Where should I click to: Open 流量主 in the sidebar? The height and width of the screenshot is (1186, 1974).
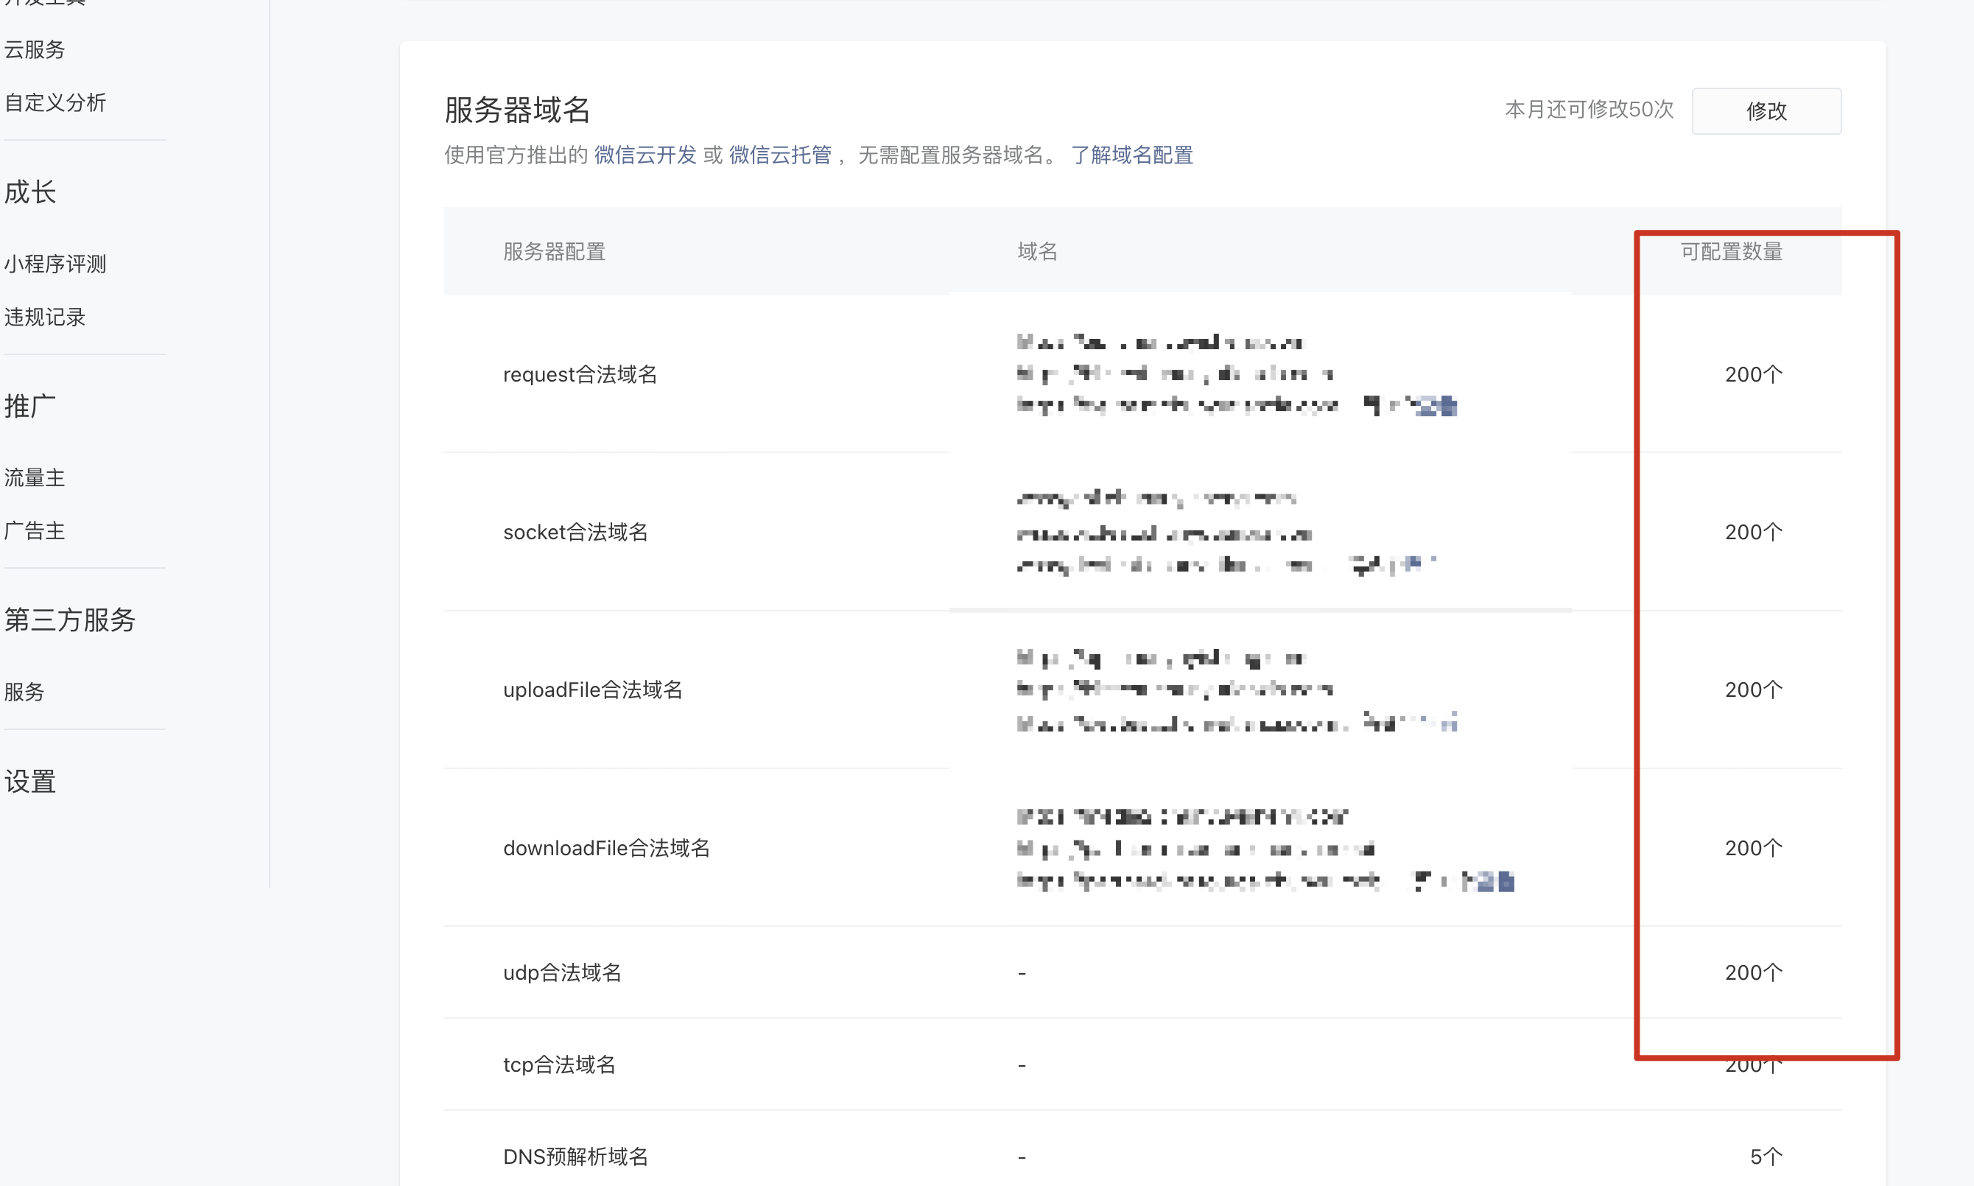pos(35,478)
